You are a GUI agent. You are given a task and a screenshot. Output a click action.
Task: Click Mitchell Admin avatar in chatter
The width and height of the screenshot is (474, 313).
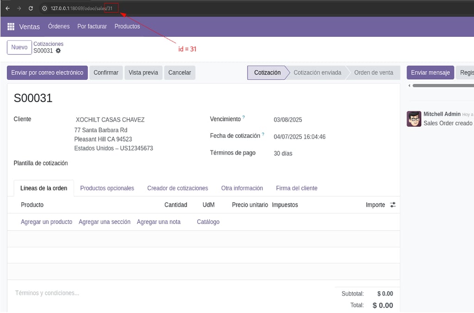(414, 119)
